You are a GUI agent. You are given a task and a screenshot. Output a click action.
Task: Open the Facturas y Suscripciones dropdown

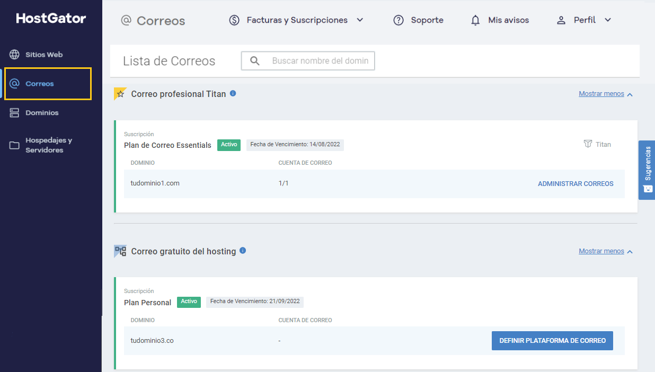[x=360, y=20]
